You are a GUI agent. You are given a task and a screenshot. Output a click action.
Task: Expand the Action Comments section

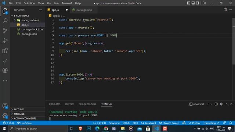coord(28,118)
